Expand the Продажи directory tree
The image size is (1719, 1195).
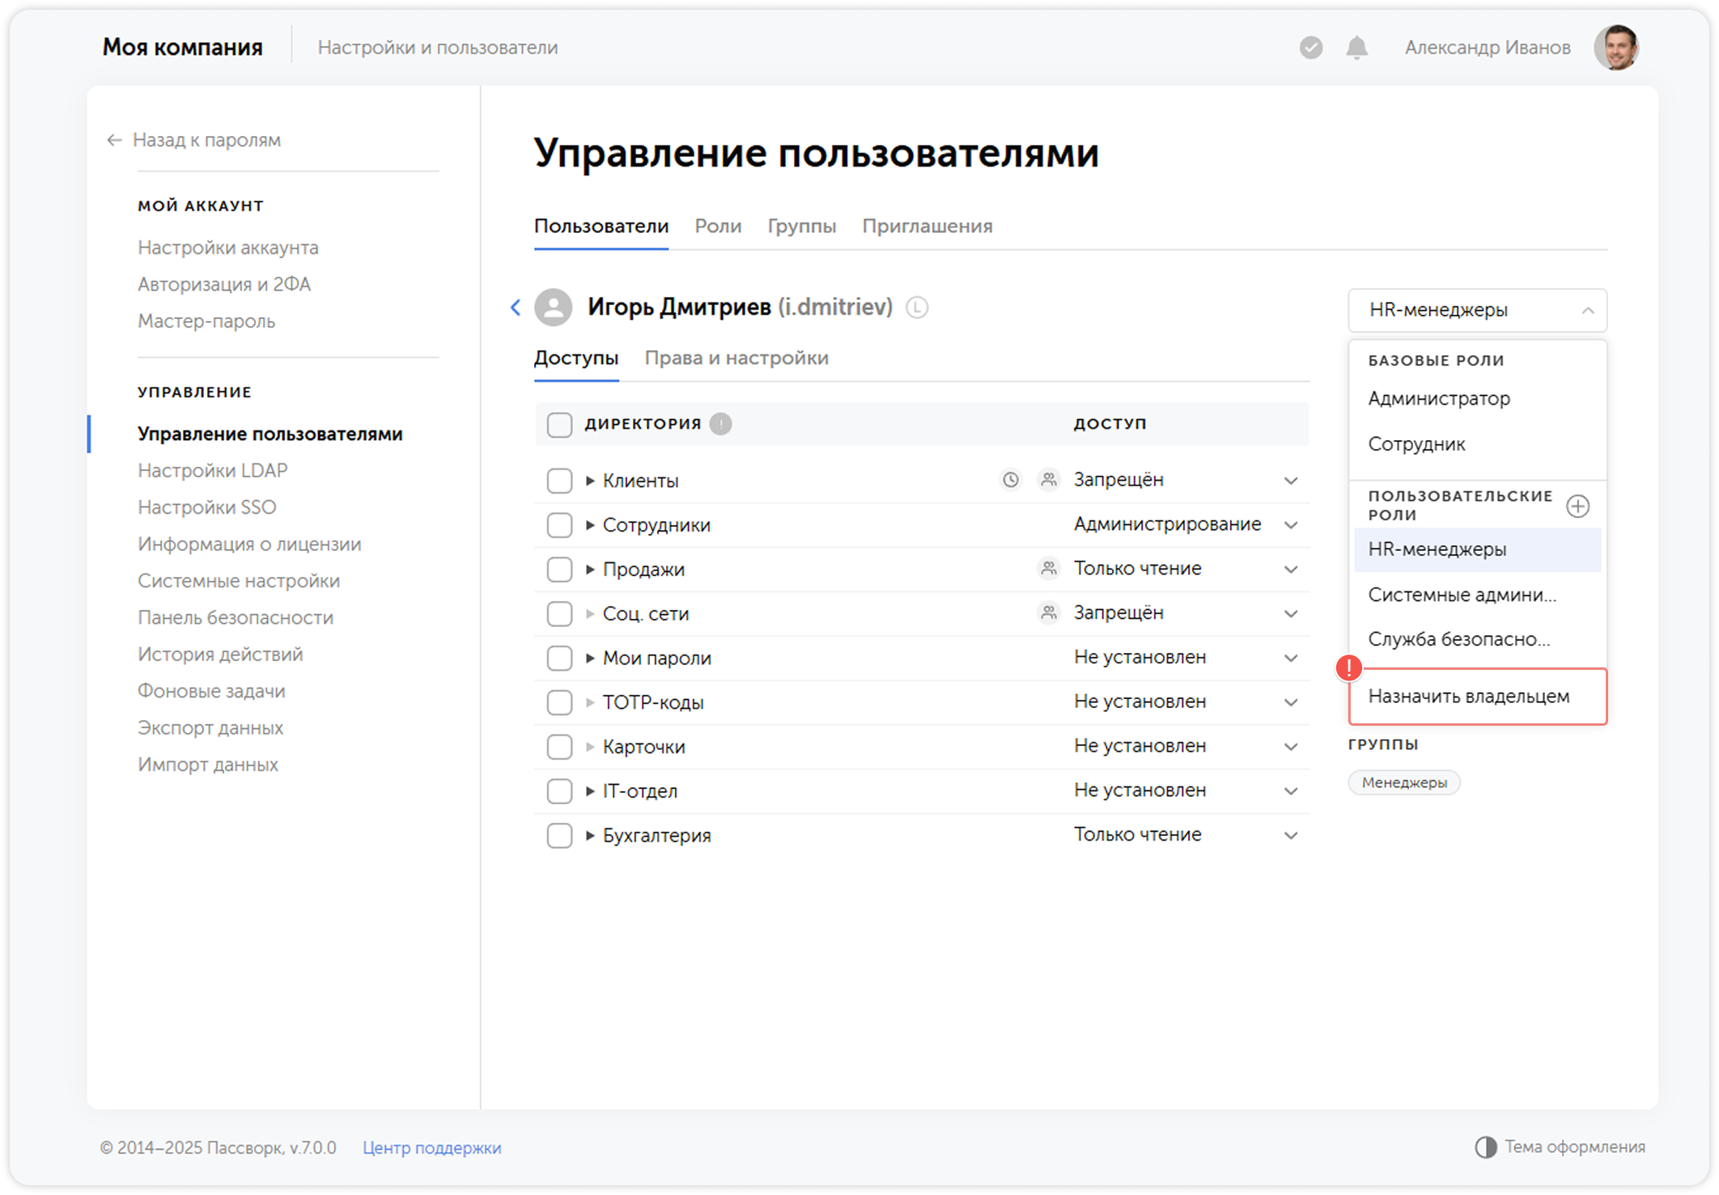590,570
